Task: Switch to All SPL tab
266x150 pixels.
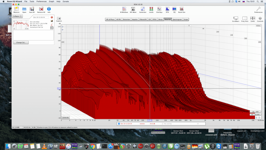Action: (118, 19)
